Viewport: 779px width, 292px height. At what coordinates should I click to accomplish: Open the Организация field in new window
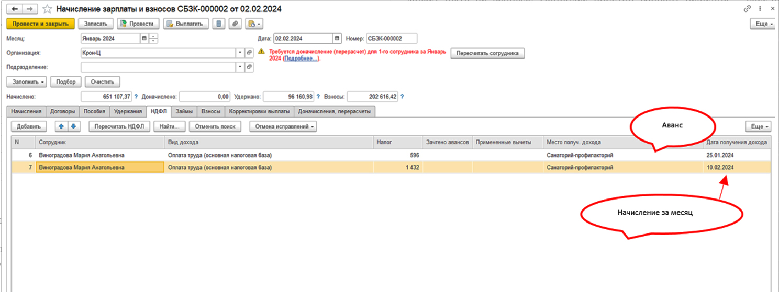click(x=249, y=53)
